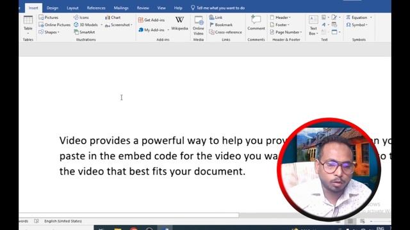This screenshot has height=230, width=410.
Task: Switch to the Design tab
Action: [x=53, y=8]
